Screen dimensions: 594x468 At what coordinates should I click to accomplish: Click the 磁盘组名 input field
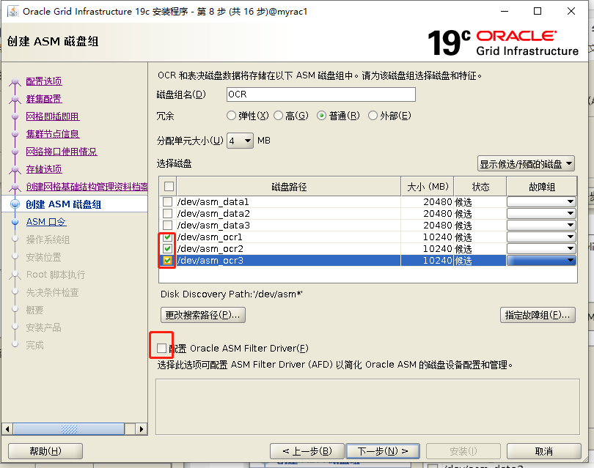pos(321,94)
